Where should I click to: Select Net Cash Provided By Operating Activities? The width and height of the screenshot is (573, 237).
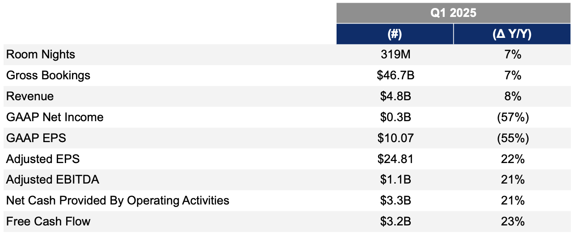click(x=118, y=201)
